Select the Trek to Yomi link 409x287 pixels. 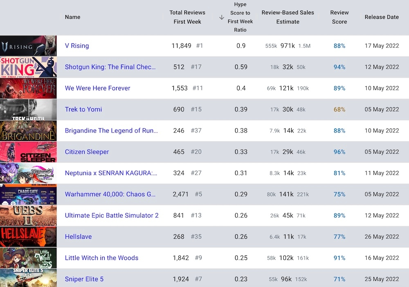[x=83, y=110]
